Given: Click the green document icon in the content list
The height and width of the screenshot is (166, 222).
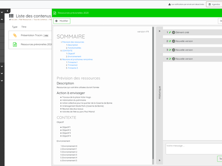Looking at the screenshot, I should click(15, 44).
